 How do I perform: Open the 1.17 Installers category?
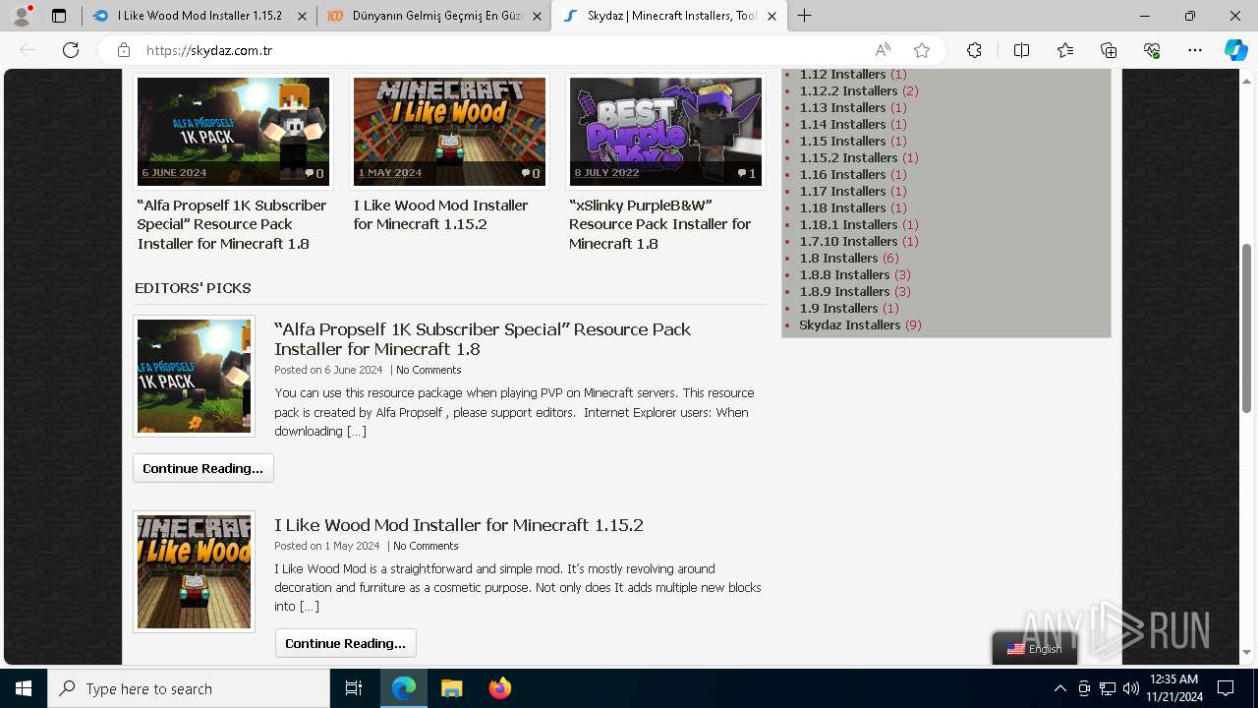pos(842,191)
